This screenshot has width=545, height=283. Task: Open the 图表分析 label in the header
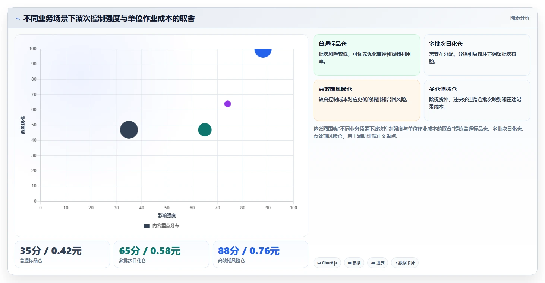coord(520,18)
